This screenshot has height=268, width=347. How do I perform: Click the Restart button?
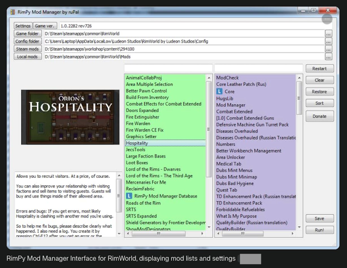320,68
